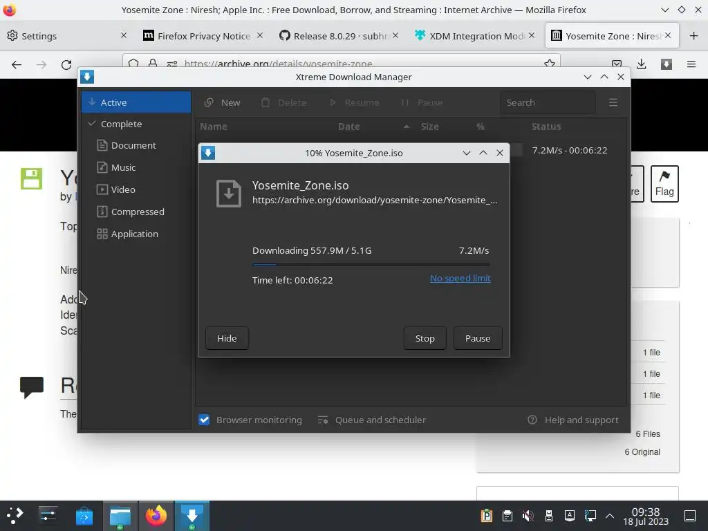708x531 pixels.
Task: Filter downloads by Video type
Action: click(x=116, y=189)
